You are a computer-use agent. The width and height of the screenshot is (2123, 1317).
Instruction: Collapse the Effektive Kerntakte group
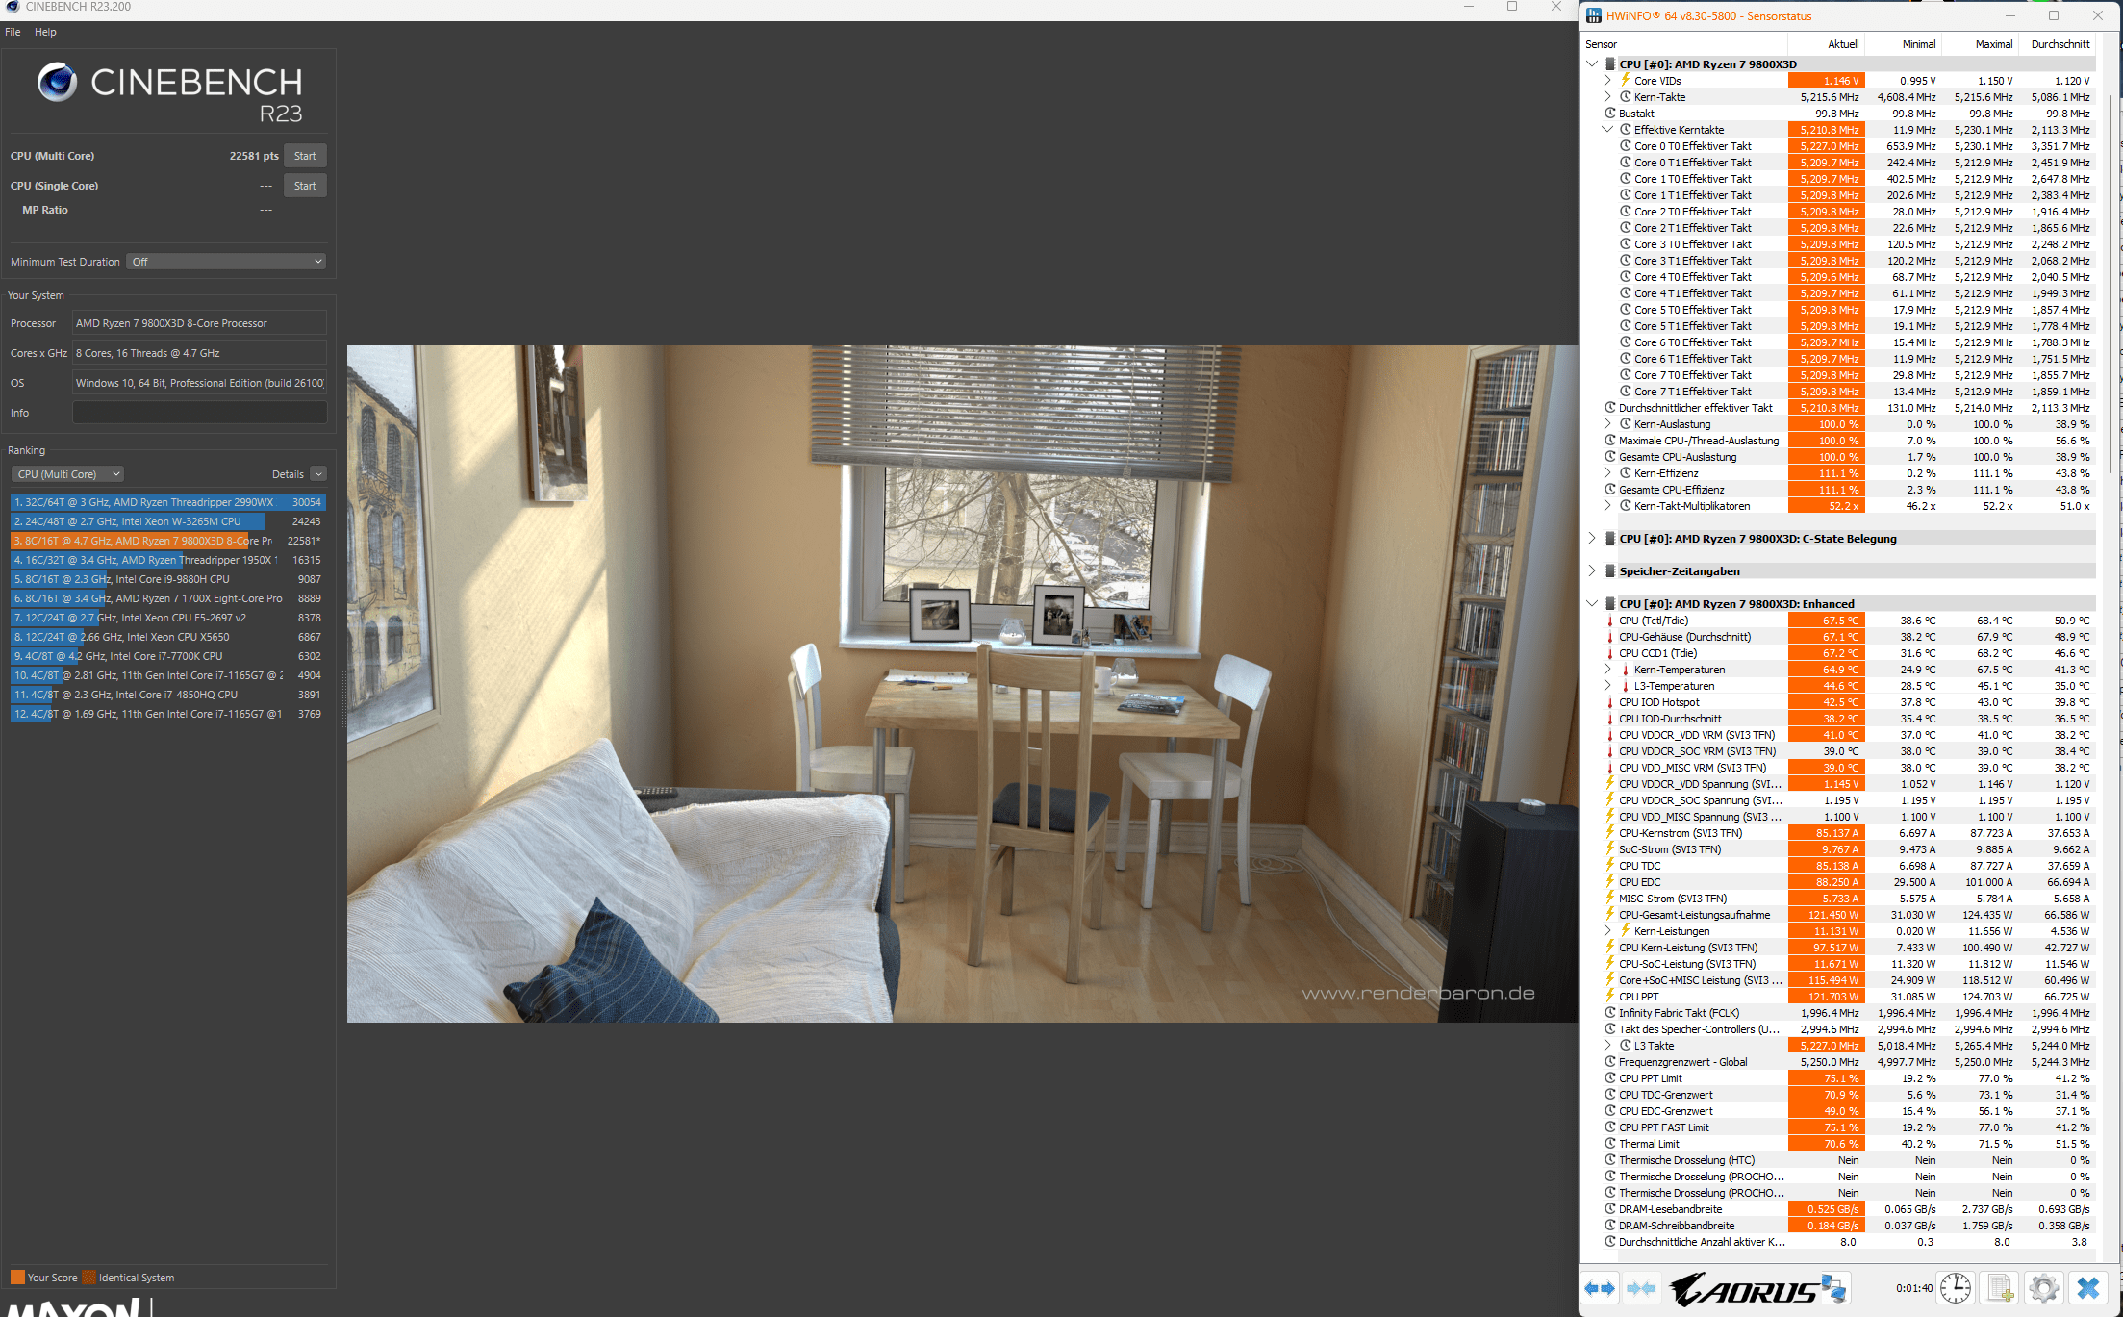pyautogui.click(x=1607, y=130)
